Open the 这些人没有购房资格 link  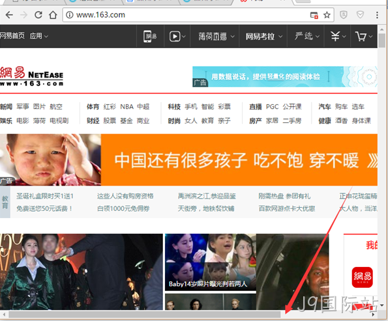[125, 196]
